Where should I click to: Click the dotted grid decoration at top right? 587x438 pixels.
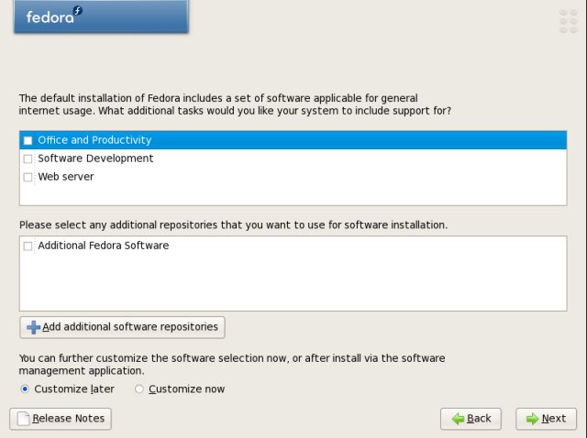point(569,21)
